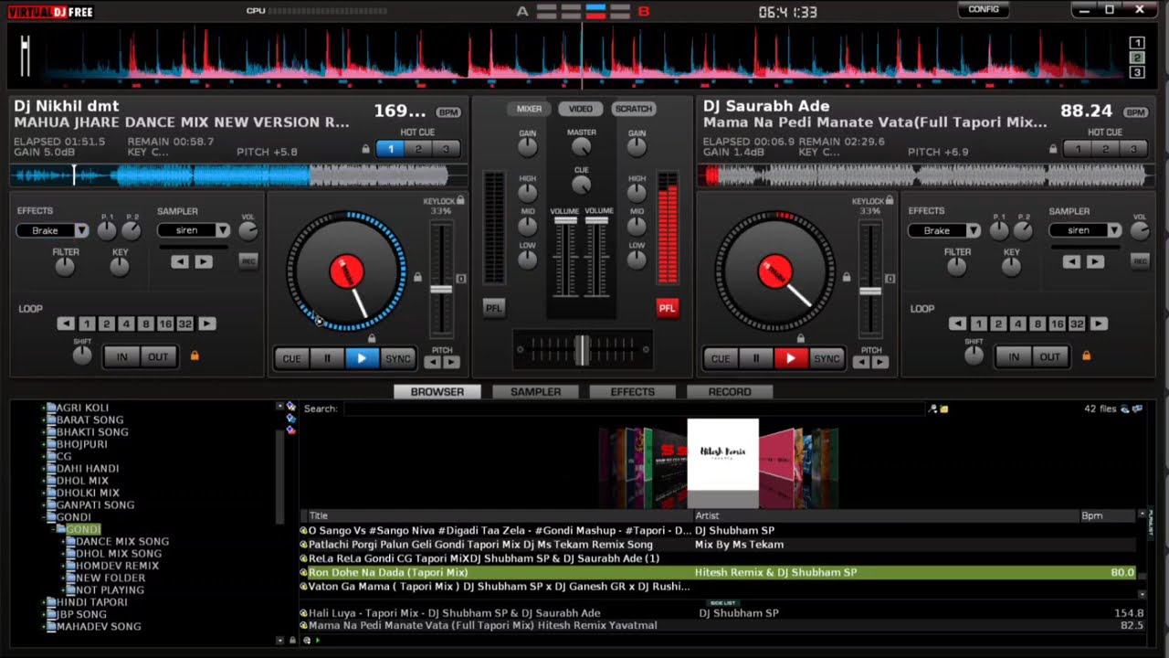Viewport: 1169px width, 658px height.
Task: Open the RECORD tab
Action: [730, 392]
